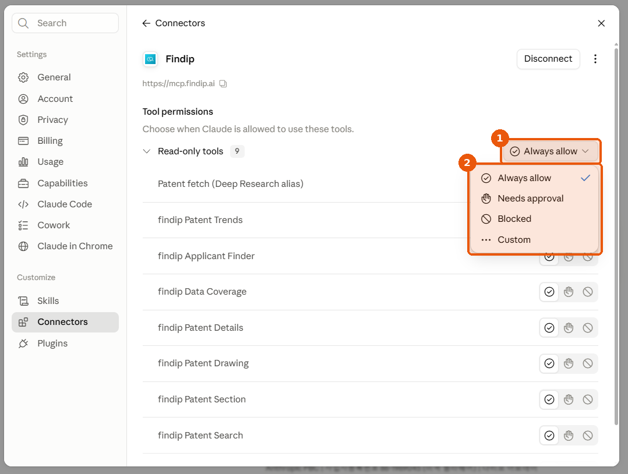Open Usage page
The width and height of the screenshot is (628, 474).
click(x=65, y=162)
